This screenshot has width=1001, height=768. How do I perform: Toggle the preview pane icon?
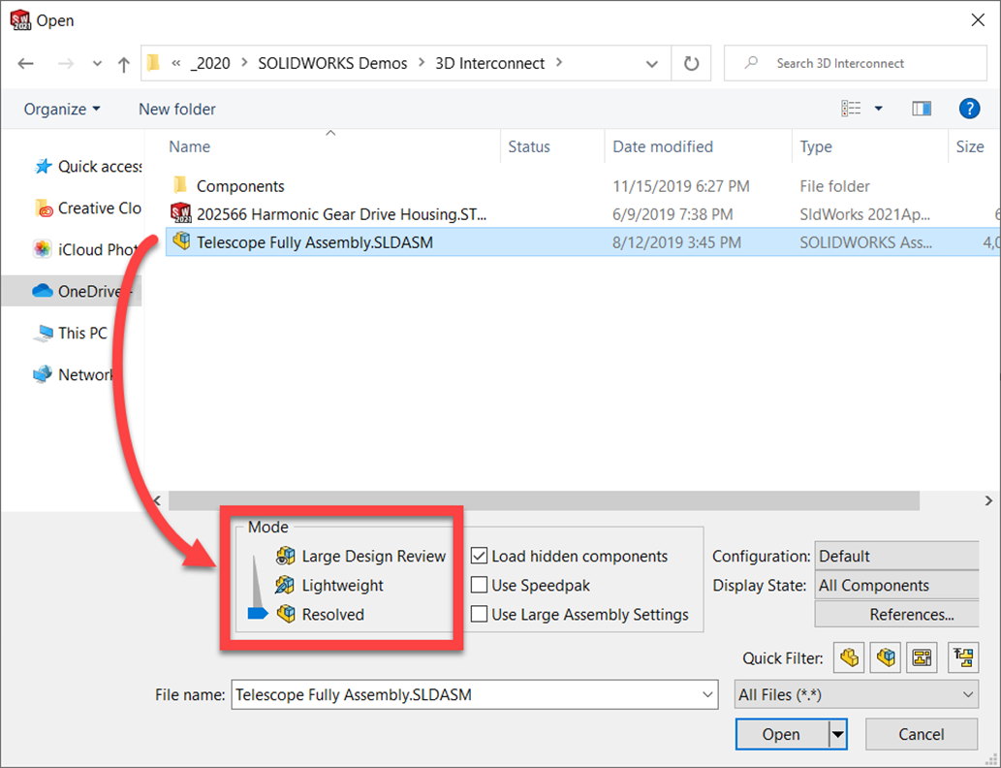[922, 109]
